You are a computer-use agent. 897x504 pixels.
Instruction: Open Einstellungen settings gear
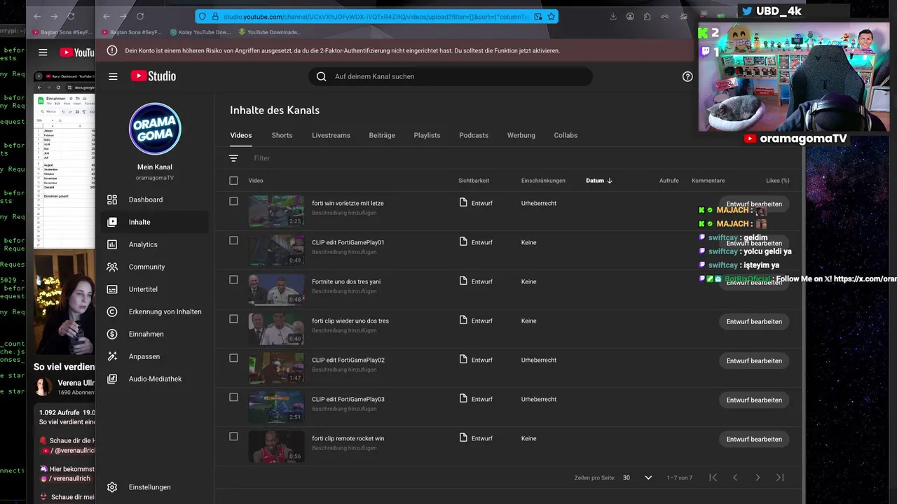tap(112, 487)
